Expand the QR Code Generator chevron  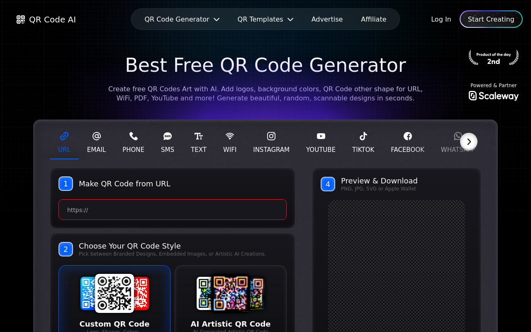[x=217, y=20]
